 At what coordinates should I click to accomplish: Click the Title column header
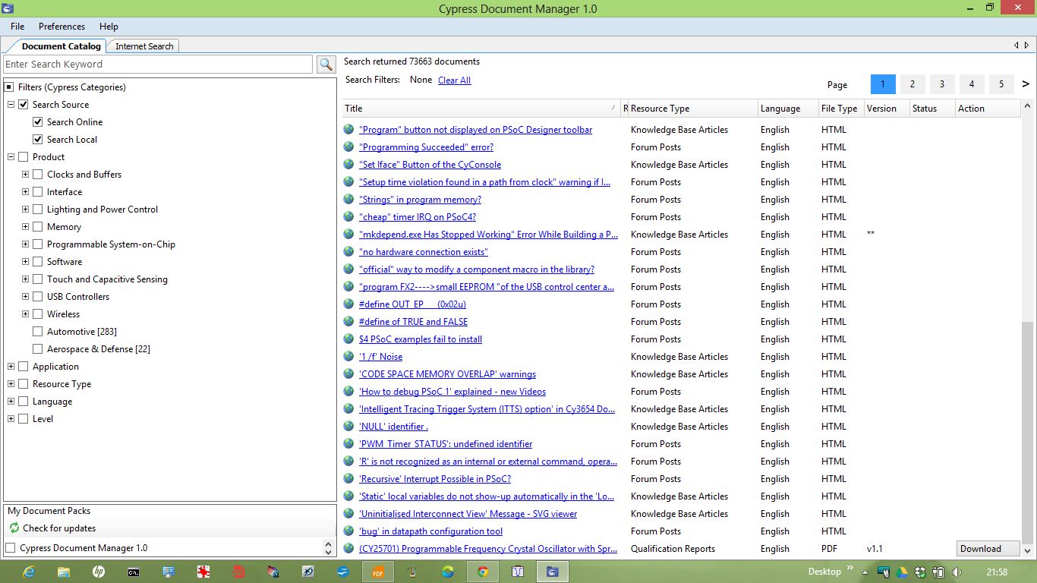[481, 108]
